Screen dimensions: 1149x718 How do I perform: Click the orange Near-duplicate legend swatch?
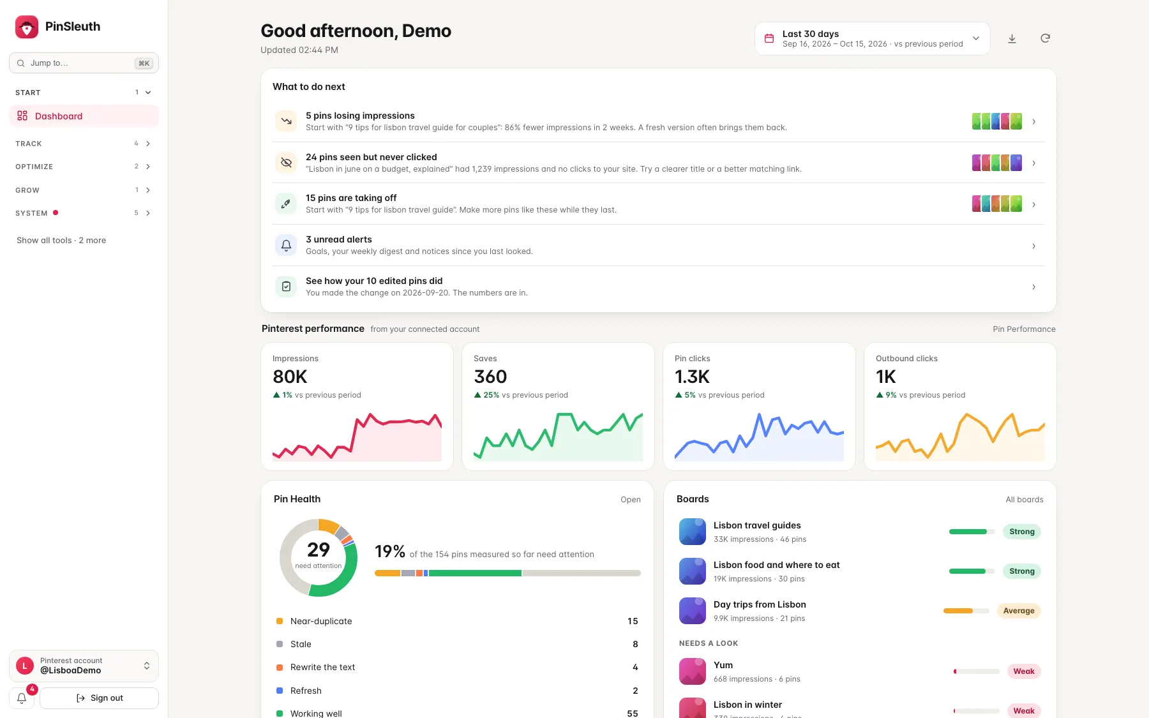pyautogui.click(x=280, y=621)
